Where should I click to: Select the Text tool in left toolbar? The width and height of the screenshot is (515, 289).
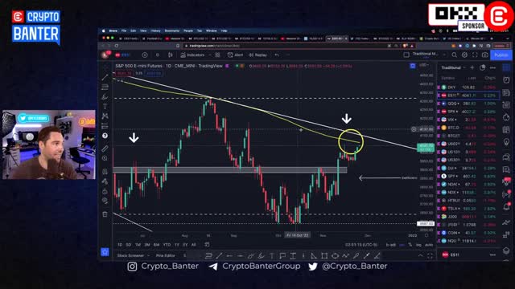(x=105, y=107)
